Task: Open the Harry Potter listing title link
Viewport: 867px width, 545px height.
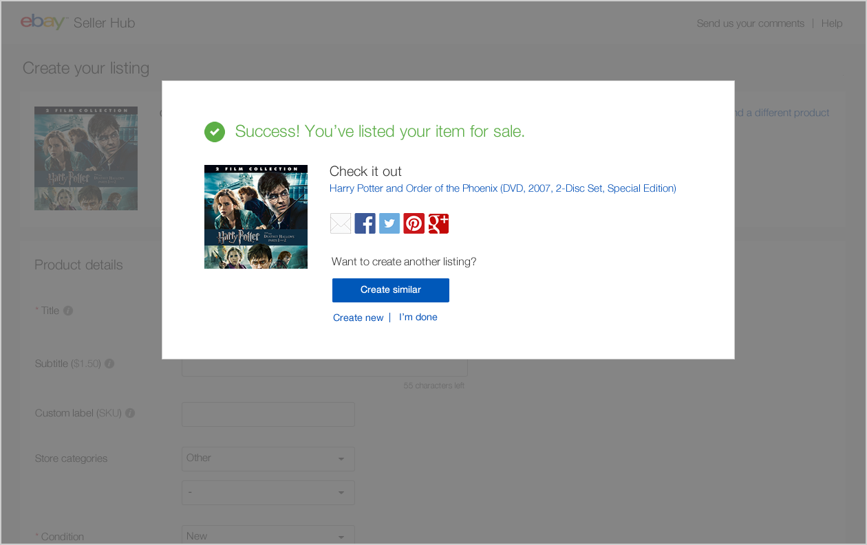Action: point(503,188)
